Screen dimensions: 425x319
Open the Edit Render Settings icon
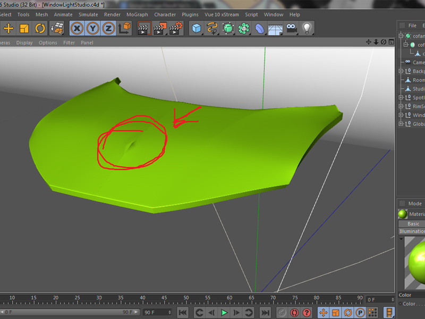point(176,28)
